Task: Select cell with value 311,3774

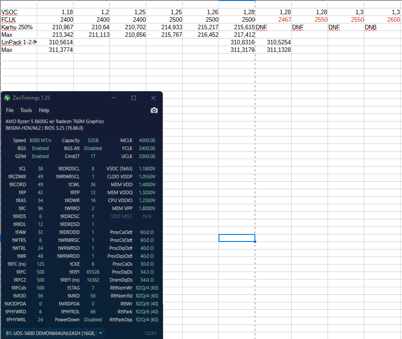Action: 55,50
